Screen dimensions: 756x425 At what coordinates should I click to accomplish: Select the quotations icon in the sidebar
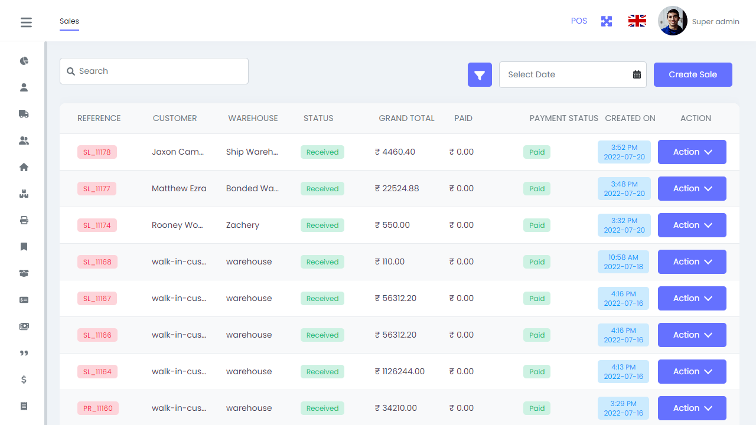pos(24,353)
